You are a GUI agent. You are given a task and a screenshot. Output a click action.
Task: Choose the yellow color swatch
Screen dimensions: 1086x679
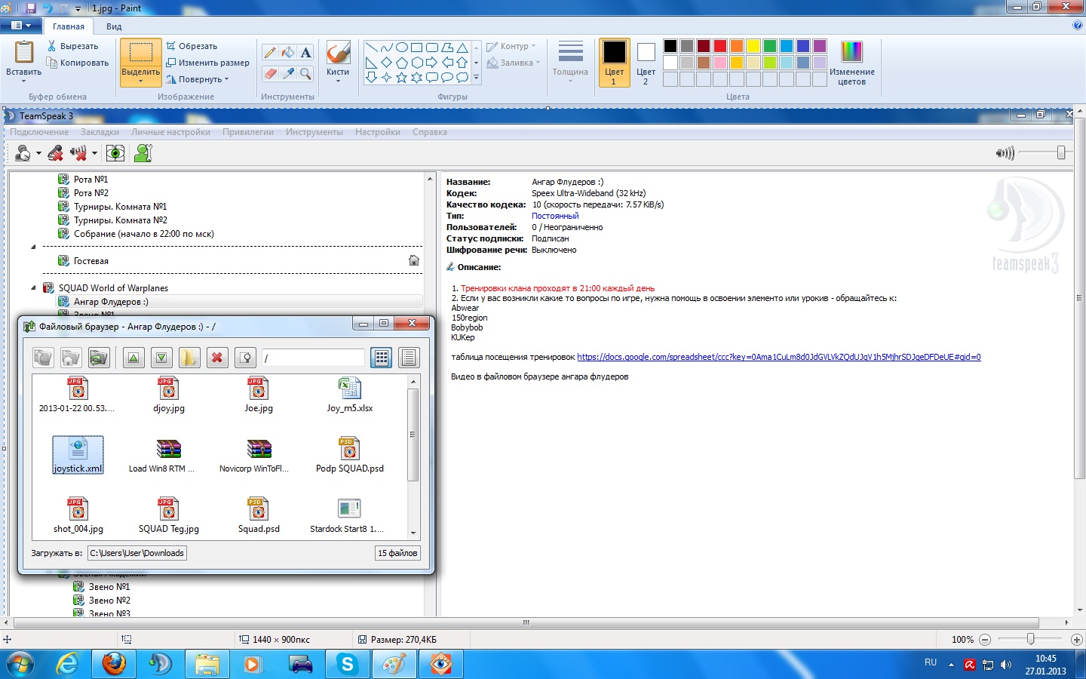753,46
